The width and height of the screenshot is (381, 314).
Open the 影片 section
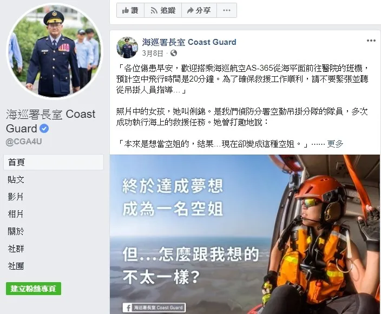click(x=16, y=197)
